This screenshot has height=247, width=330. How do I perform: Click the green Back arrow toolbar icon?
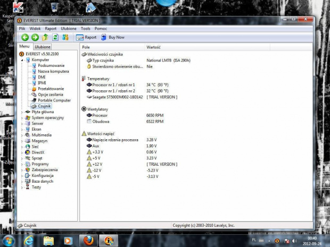pyautogui.click(x=25, y=37)
